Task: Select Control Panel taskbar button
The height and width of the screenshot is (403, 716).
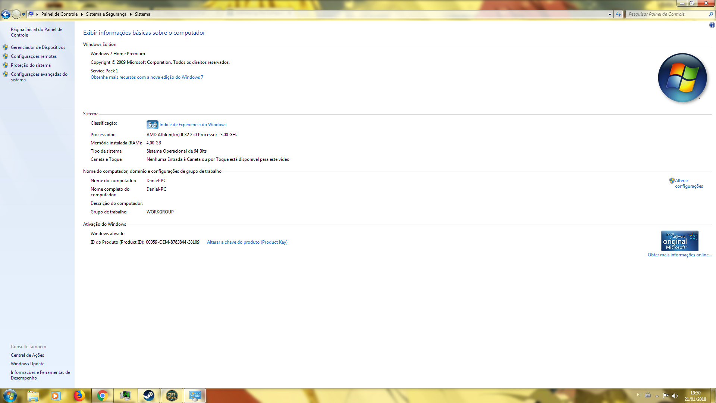Action: (x=195, y=396)
